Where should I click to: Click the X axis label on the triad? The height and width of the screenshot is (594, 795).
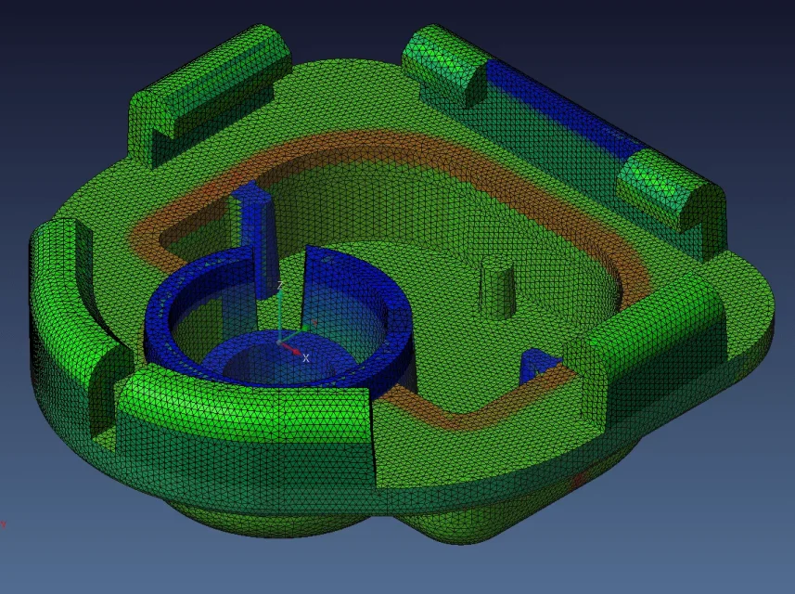click(306, 357)
